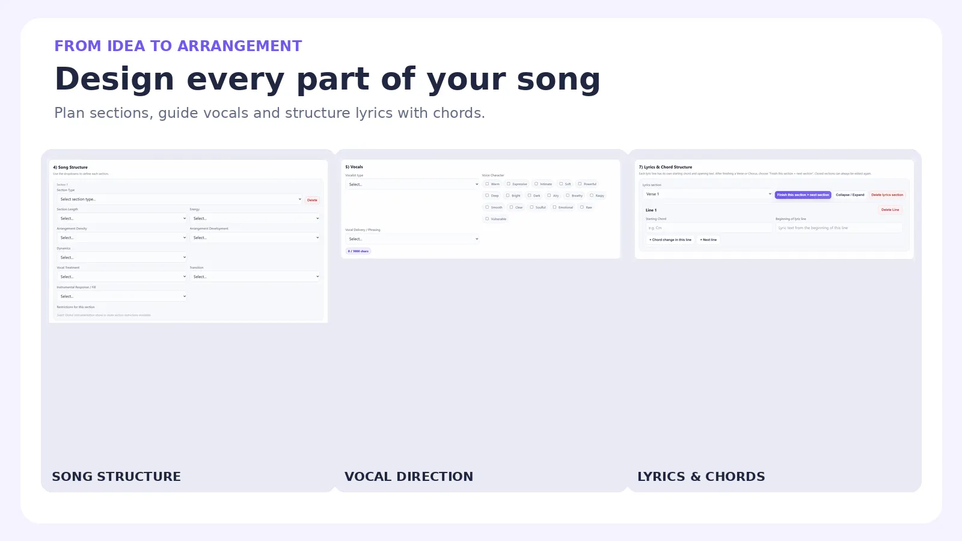962x541 pixels.
Task: Open the Lyrics section Verse 1 dropdown
Action: click(x=708, y=194)
